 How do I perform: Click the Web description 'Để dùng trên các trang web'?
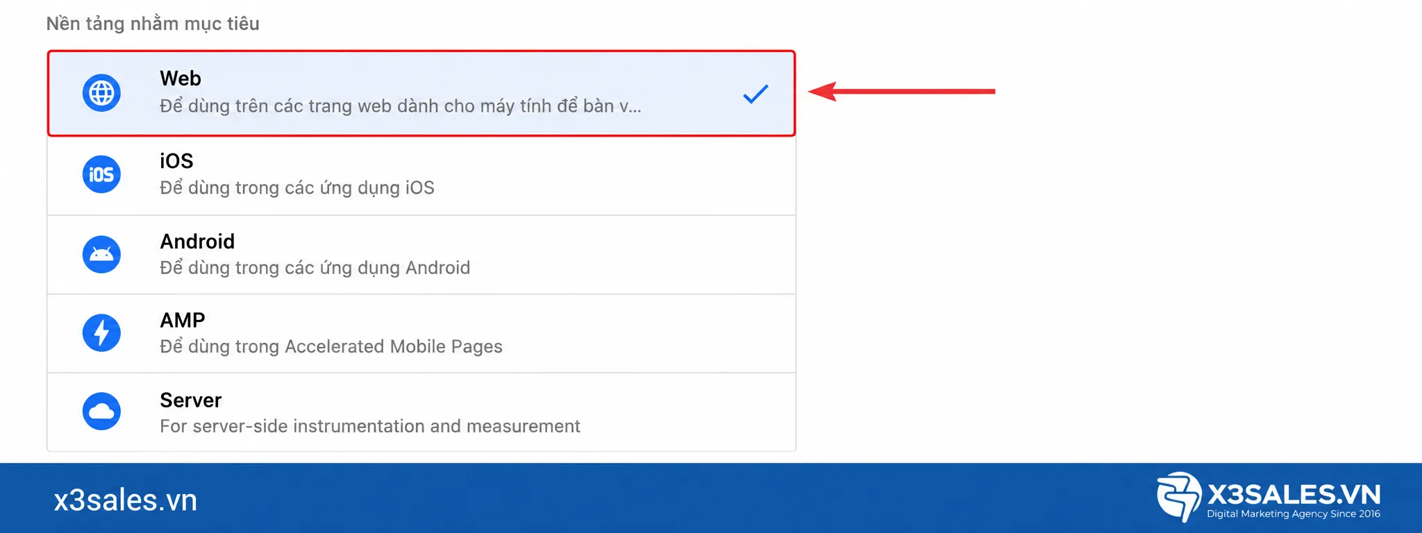tap(401, 106)
